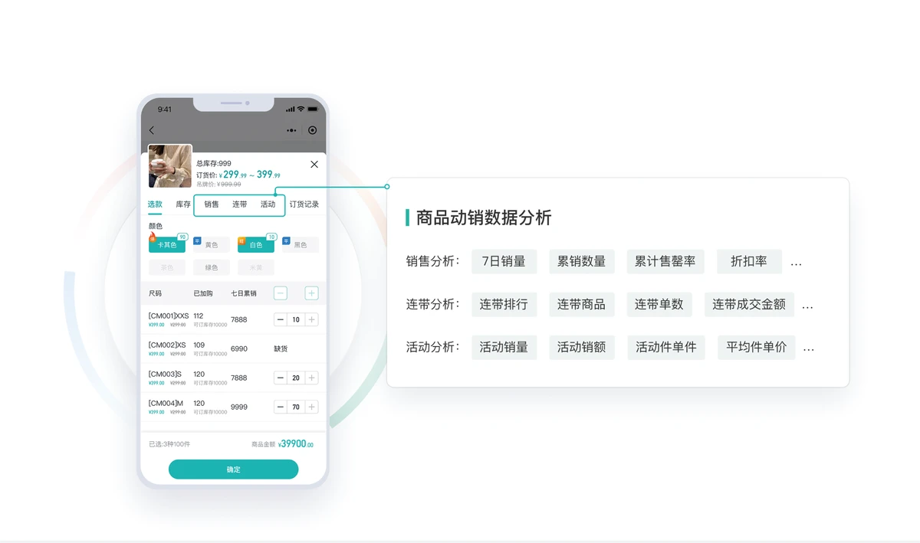This screenshot has width=920, height=543.
Task: Click the [CM004]M size code
Action: click(166, 403)
